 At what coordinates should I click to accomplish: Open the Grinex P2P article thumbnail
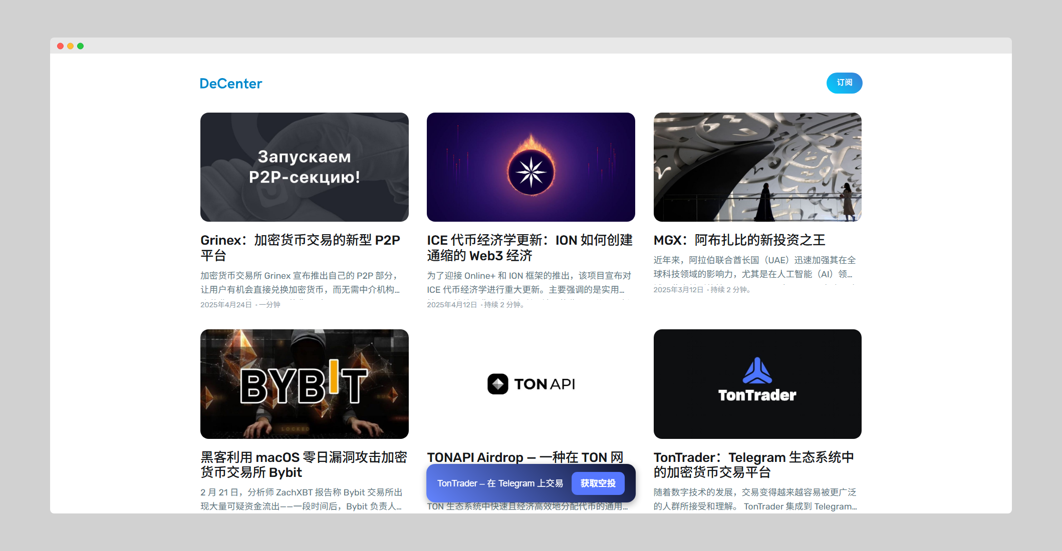click(x=304, y=167)
